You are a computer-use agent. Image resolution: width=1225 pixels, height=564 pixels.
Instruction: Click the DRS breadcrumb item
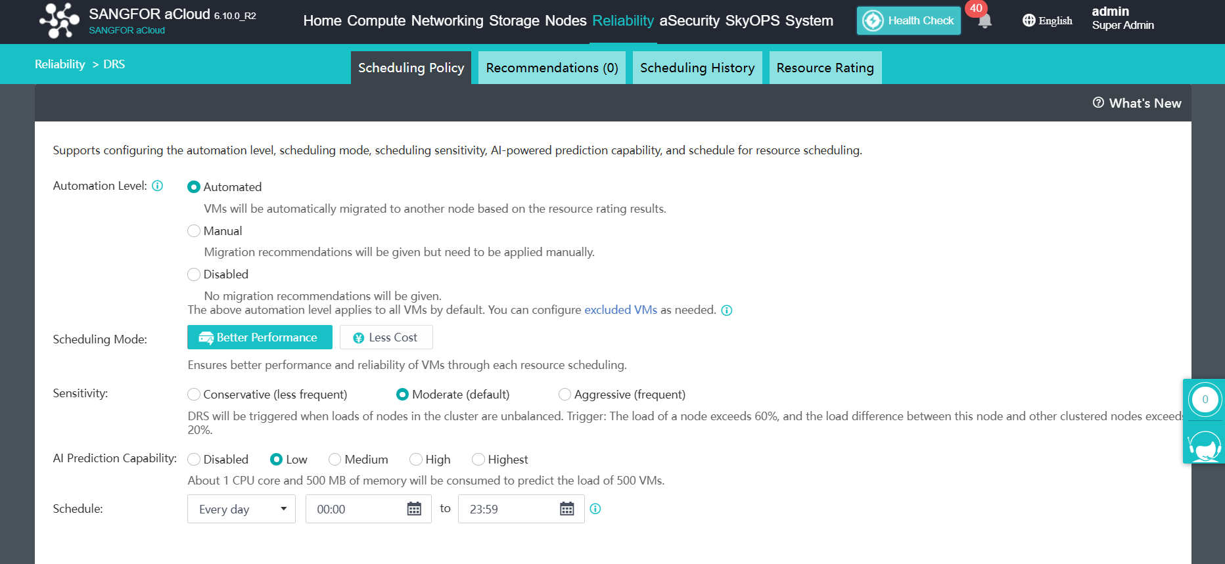(x=114, y=64)
